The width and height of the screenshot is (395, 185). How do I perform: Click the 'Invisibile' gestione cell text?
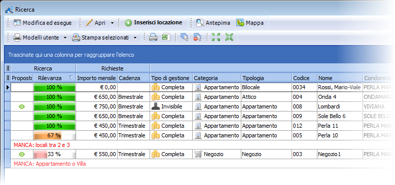tap(172, 107)
